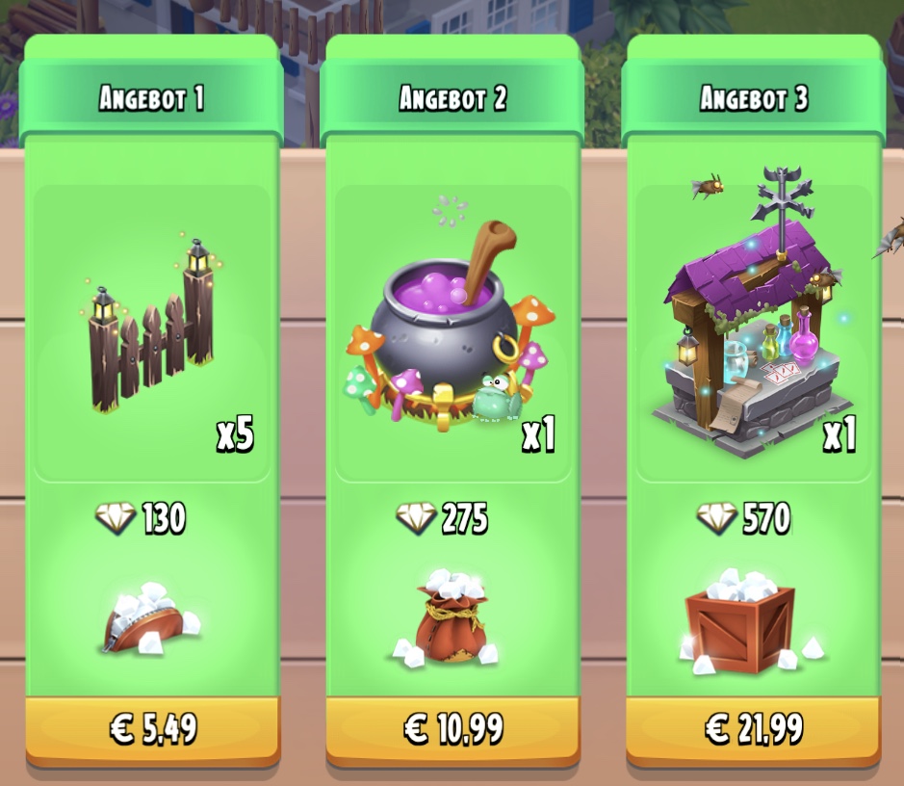This screenshot has width=904, height=786.
Task: Buy Angebot 1 for € 5,49
Action: pyautogui.click(x=153, y=729)
